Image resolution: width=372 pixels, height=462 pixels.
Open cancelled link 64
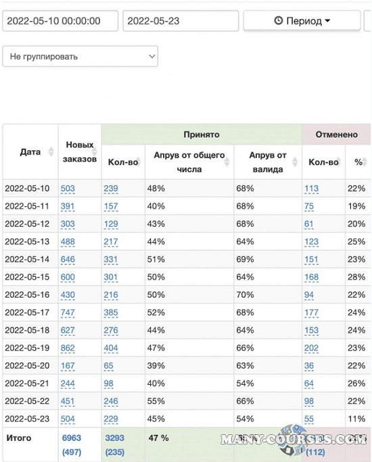click(309, 383)
